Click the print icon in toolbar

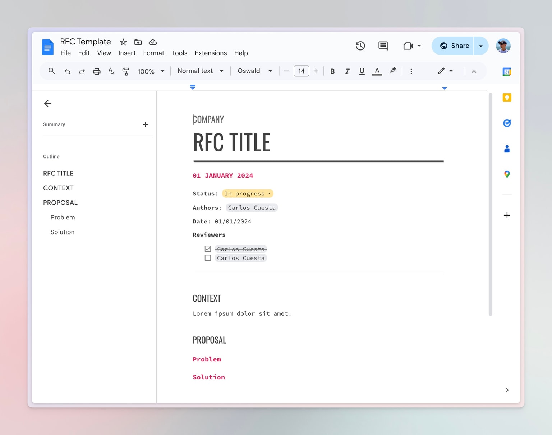[x=97, y=71]
